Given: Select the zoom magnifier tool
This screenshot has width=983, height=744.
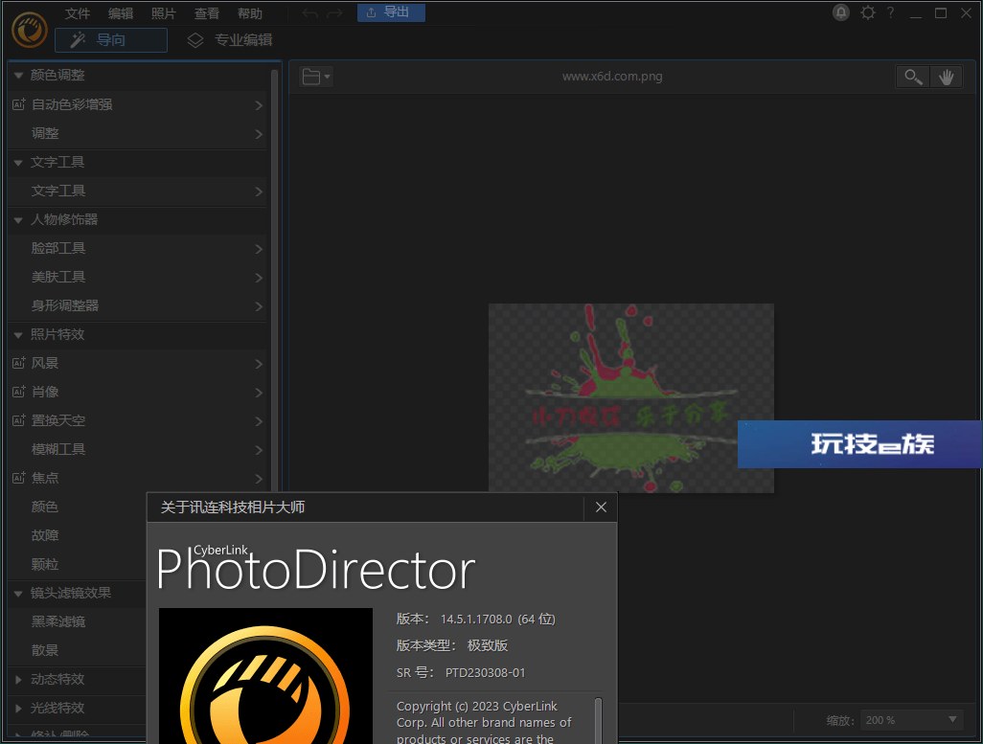Looking at the screenshot, I should tap(913, 78).
